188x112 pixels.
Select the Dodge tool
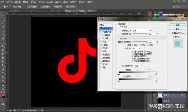[3, 66]
